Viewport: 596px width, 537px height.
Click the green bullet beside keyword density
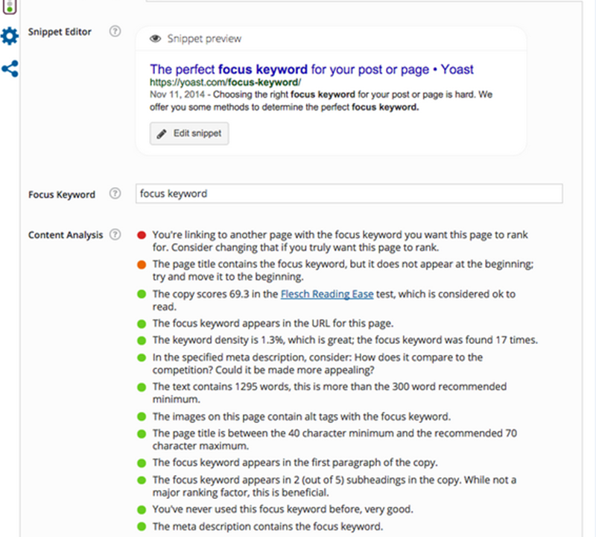pyautogui.click(x=142, y=340)
